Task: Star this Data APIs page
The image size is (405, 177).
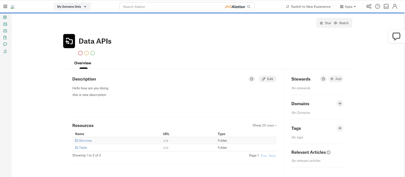Action: (x=325, y=23)
